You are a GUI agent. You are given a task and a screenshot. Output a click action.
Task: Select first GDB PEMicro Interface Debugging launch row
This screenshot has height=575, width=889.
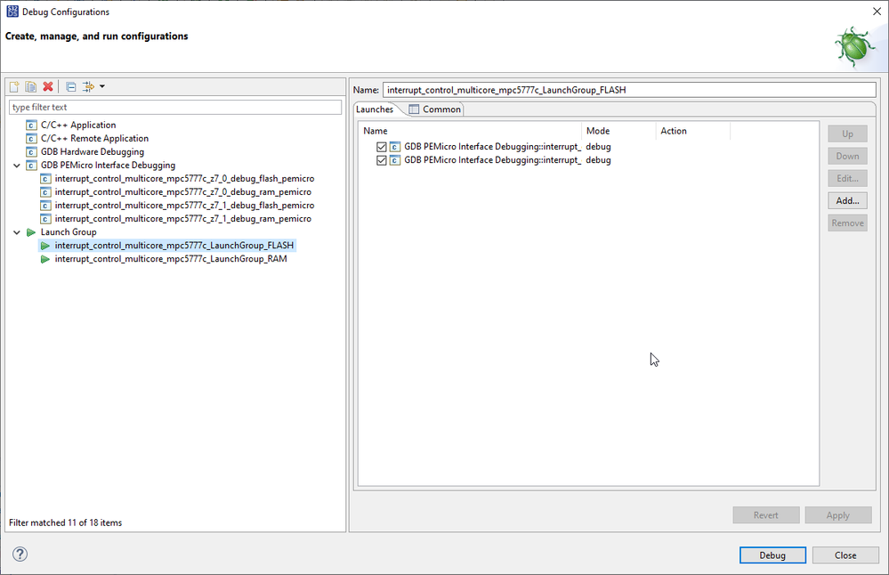click(x=492, y=147)
